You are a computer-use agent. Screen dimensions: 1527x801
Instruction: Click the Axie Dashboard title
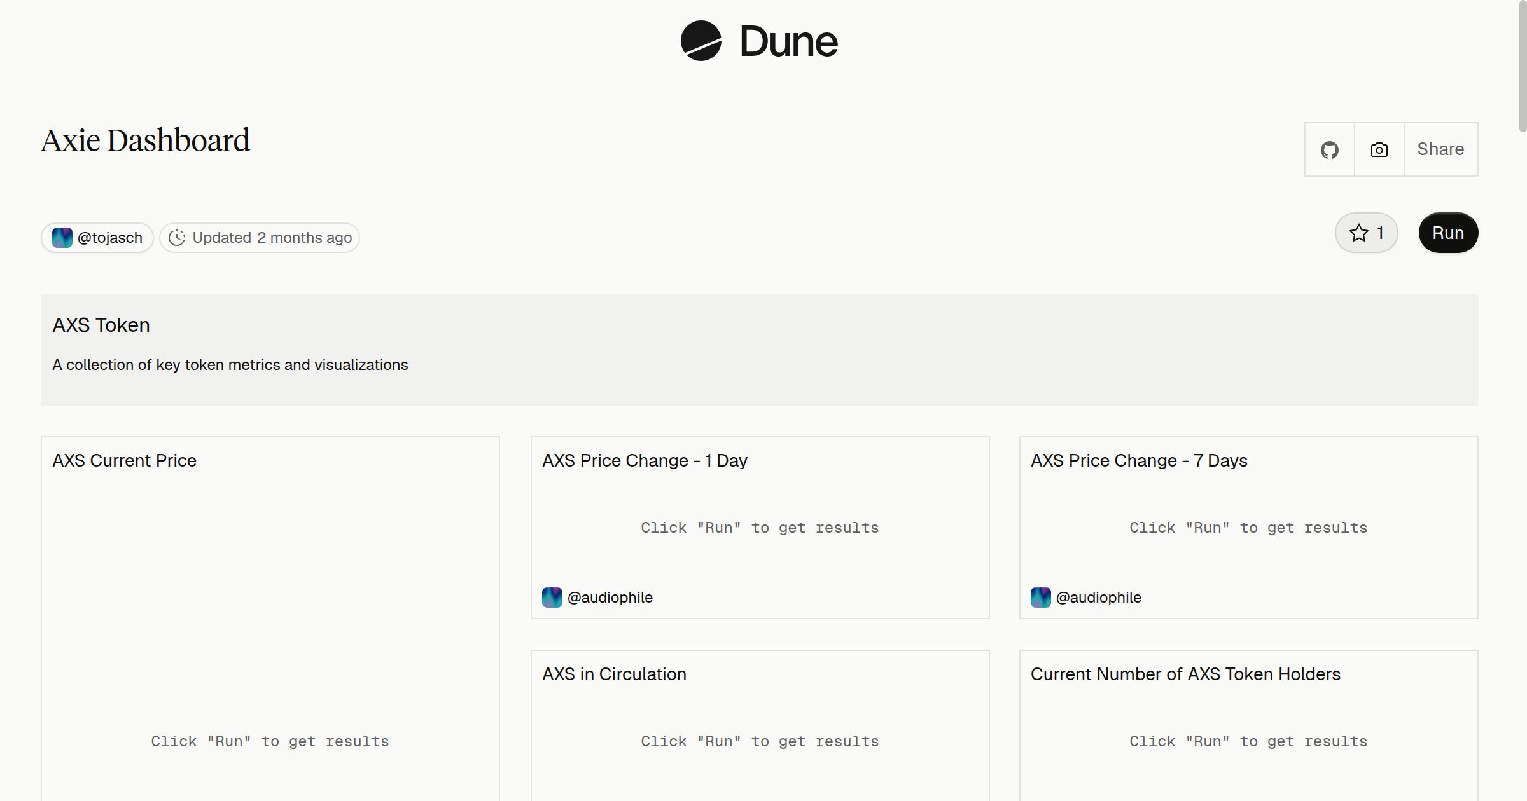pos(146,140)
